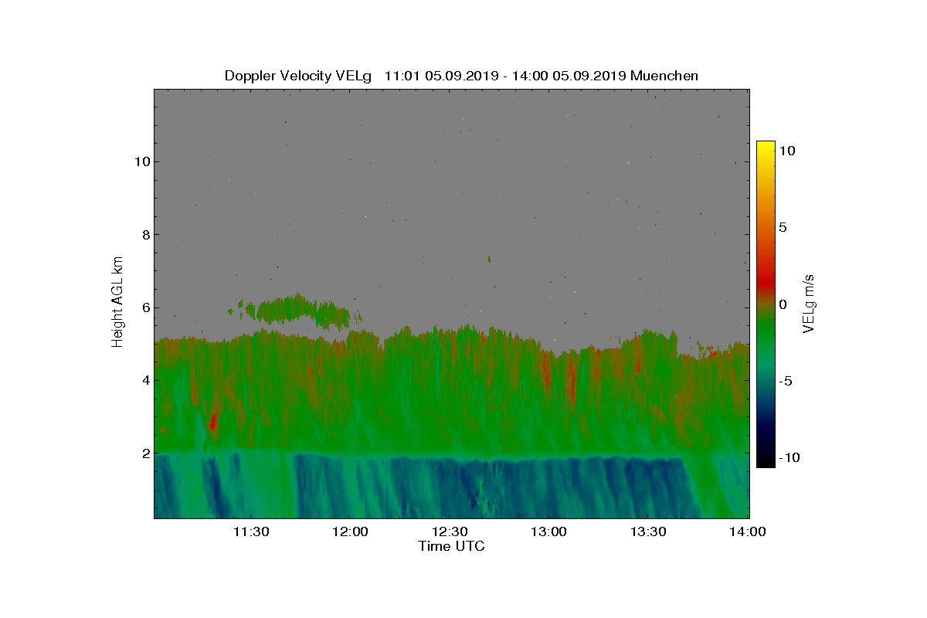Image resolution: width=927 pixels, height=618 pixels.
Task: Click the height axis value 6
Action: point(144,307)
